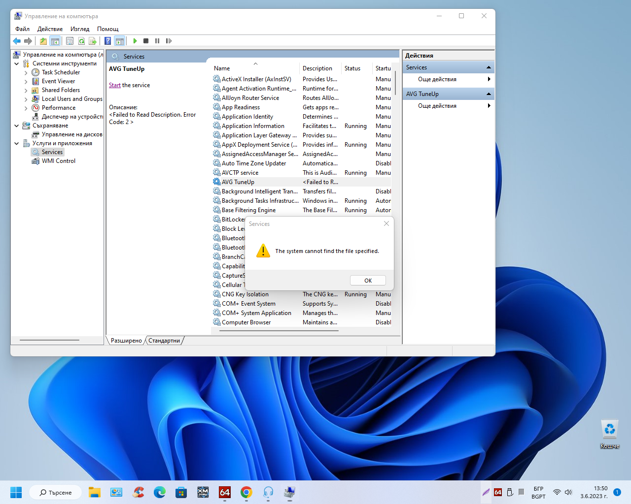Switch to the Разширено tab
Viewport: 631px width, 504px height.
126,341
